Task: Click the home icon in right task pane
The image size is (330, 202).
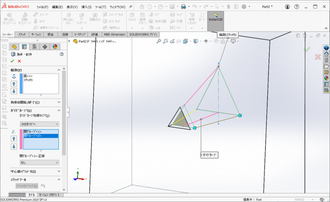Action: pos(326,54)
